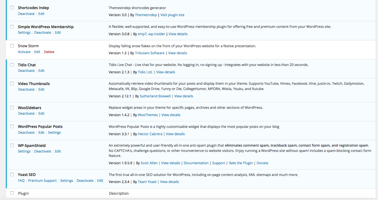View details for WooSidebars
The width and height of the screenshot is (378, 200).
(171, 115)
